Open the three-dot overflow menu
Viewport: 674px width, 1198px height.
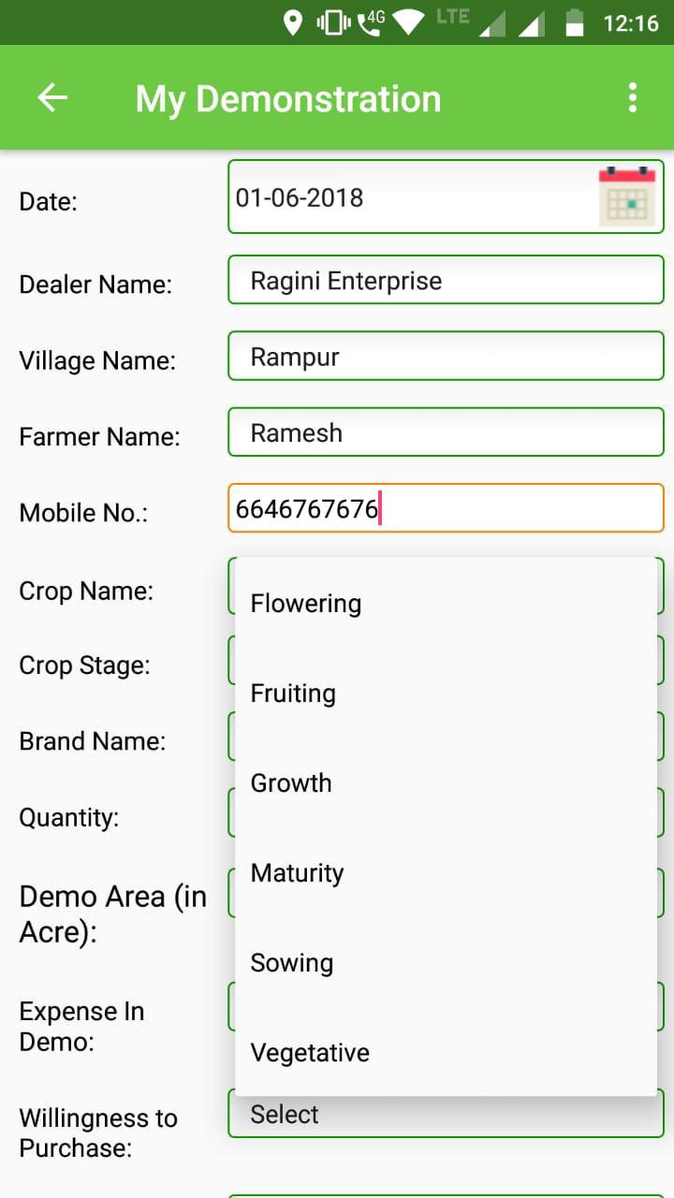633,97
